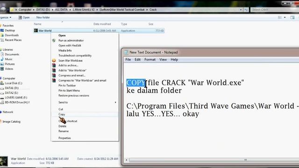
Task: Click the change your view icon
Action: click(280, 18)
